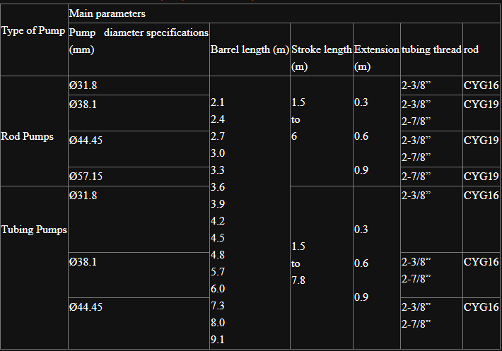
Task: Select the 7.8 stroke length value
Action: click(x=298, y=280)
